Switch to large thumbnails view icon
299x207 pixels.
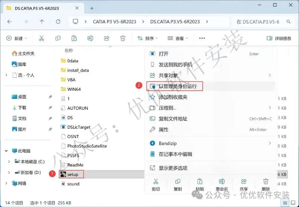293,203
